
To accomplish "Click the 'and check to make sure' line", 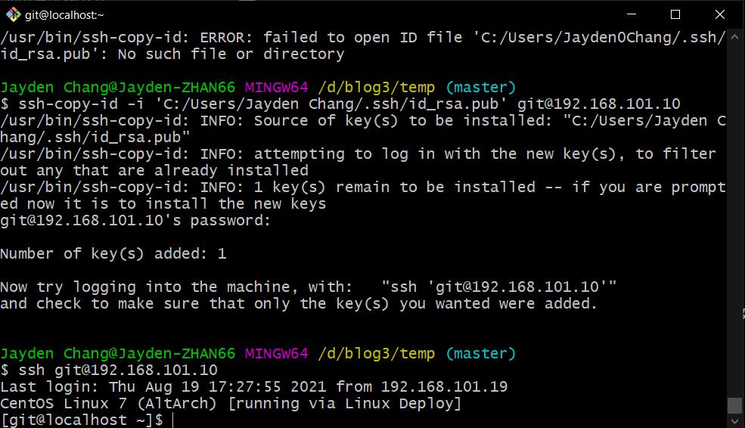I will (x=299, y=303).
